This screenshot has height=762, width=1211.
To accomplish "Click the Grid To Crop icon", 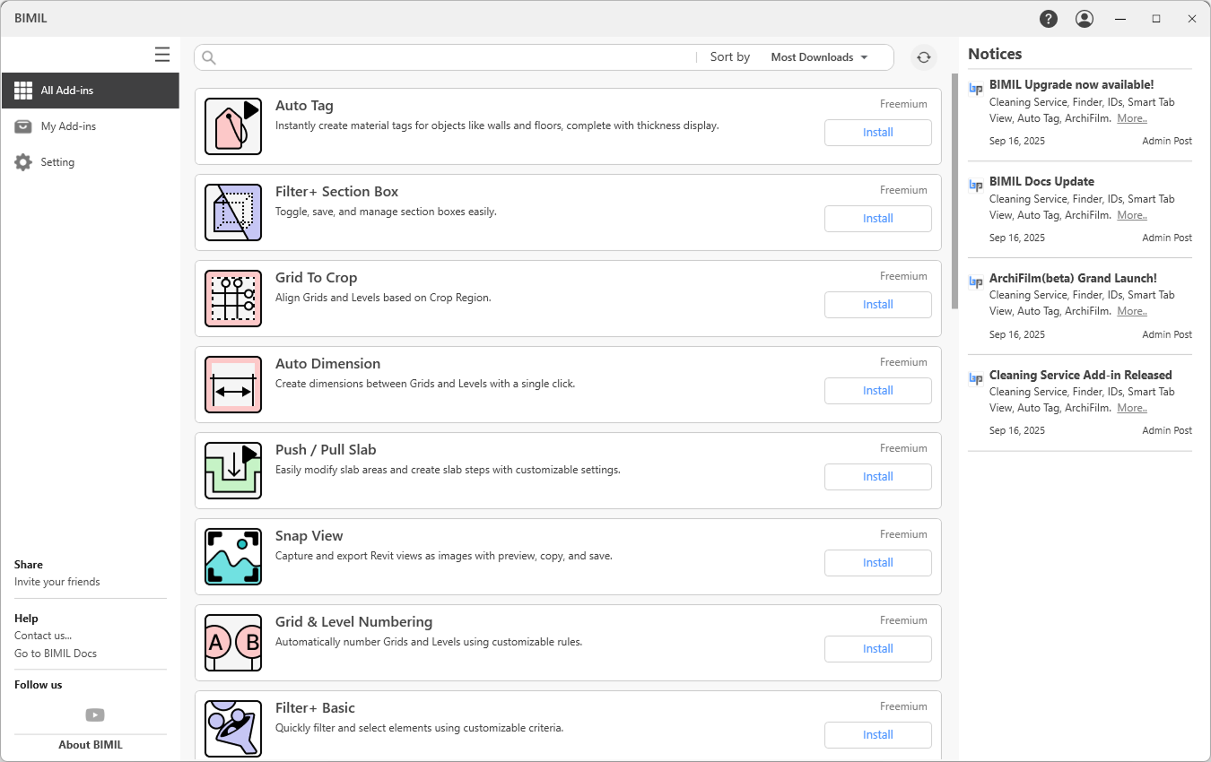I will click(x=233, y=299).
